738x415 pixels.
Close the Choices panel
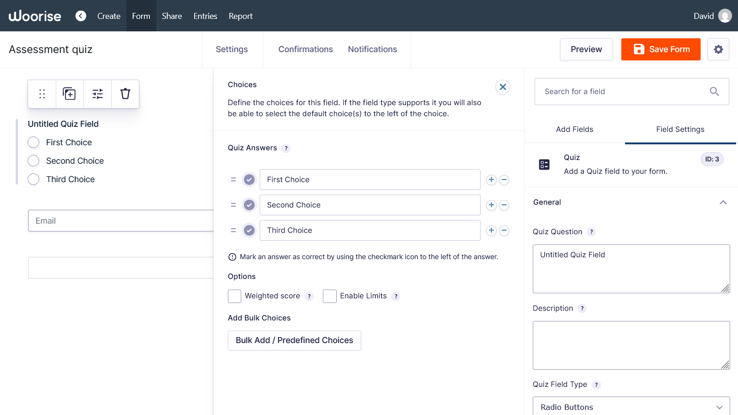pyautogui.click(x=502, y=87)
